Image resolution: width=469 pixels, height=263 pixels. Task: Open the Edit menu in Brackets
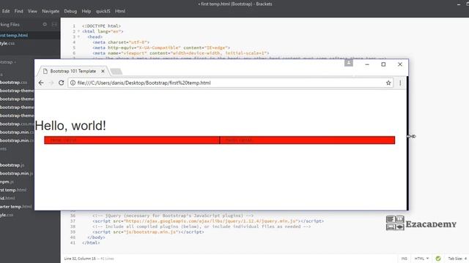6,11
